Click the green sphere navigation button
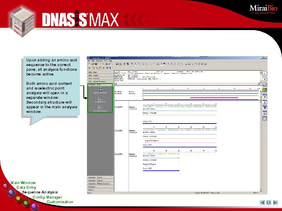Viewport: 282px width, 211px height. [26, 203]
